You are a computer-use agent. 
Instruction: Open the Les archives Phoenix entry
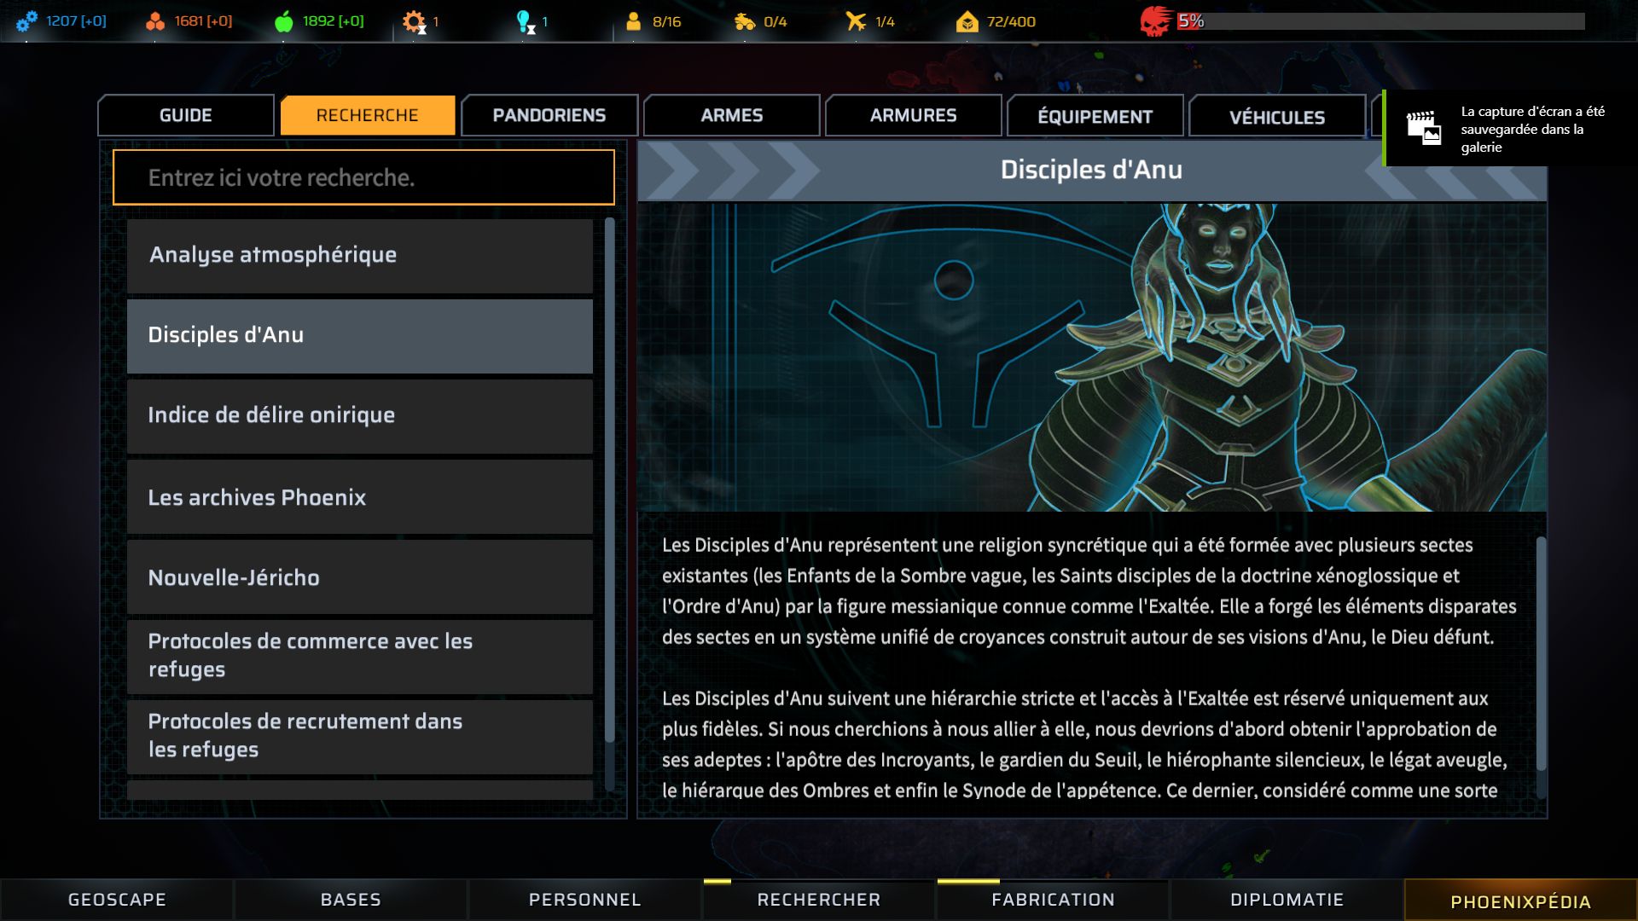tap(360, 497)
